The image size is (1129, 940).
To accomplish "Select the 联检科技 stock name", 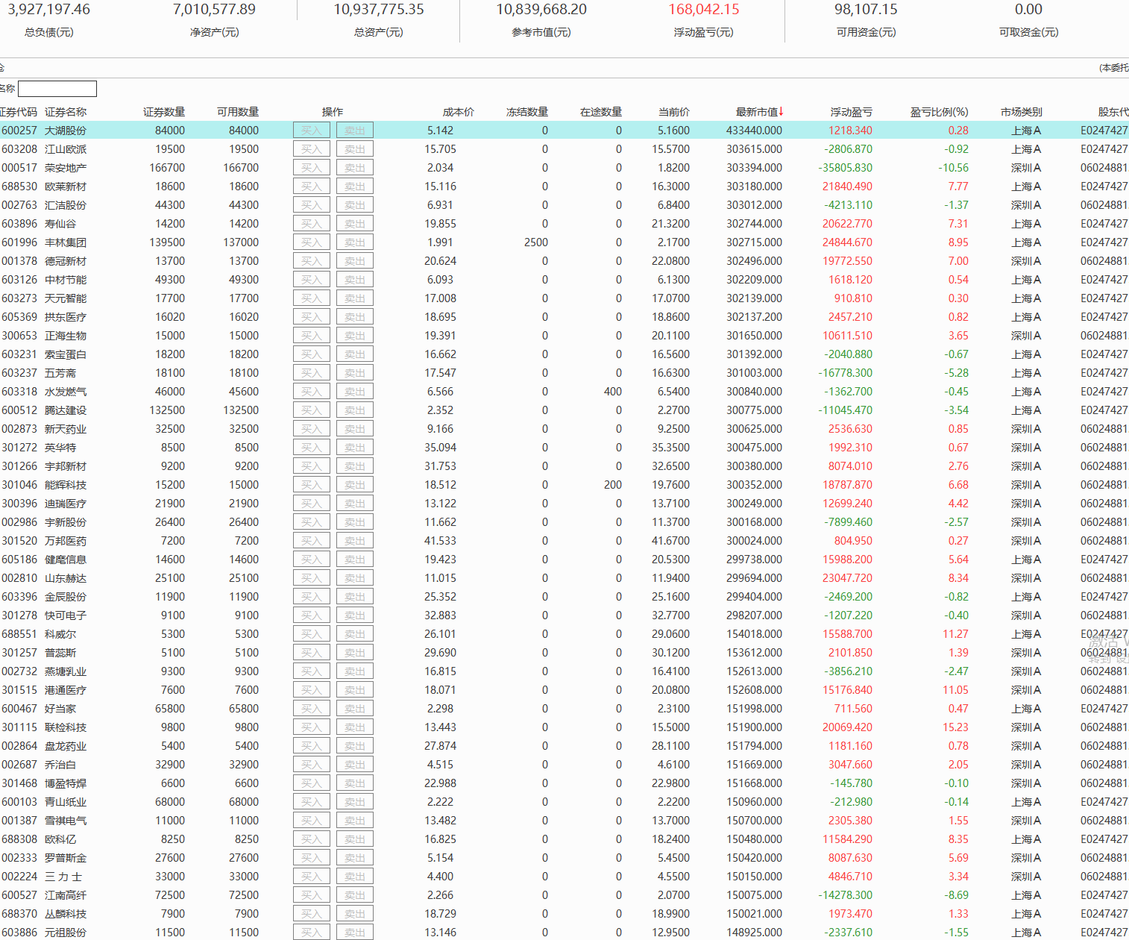I will coord(66,727).
